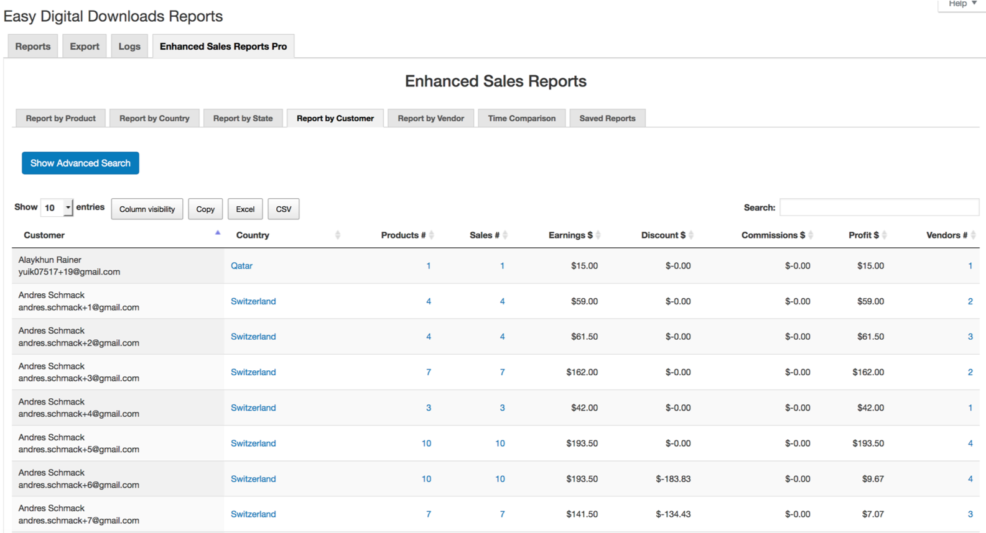Open Column visibility options

[147, 209]
